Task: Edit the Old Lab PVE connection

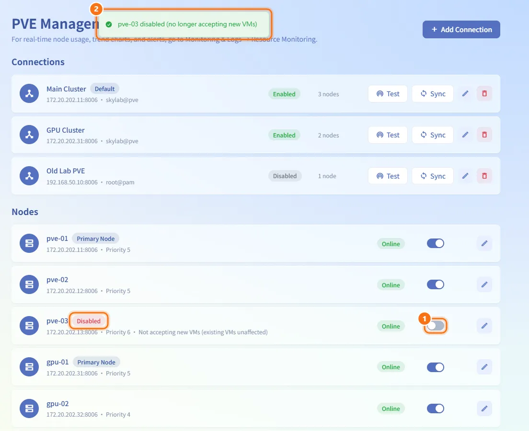Action: (x=465, y=176)
